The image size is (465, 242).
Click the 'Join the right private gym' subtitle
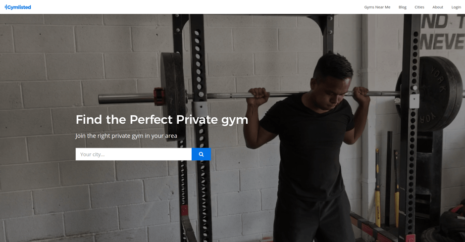(x=126, y=136)
